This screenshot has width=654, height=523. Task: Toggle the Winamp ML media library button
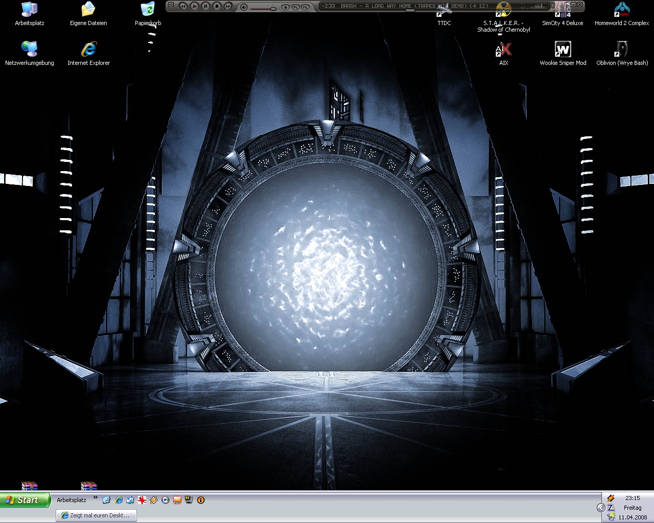click(x=306, y=7)
